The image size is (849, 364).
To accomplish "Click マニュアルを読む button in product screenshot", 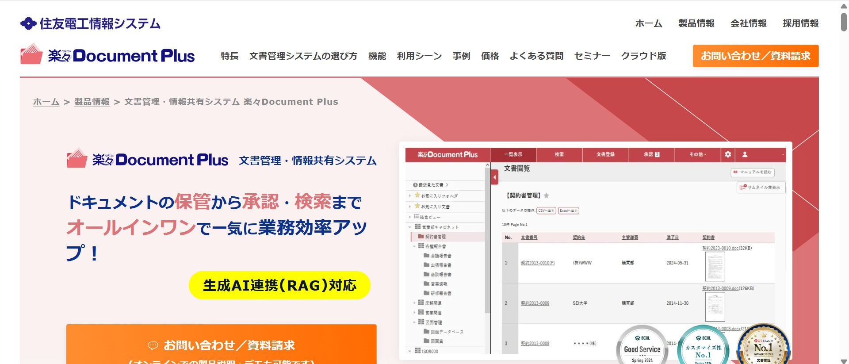I will point(752,172).
